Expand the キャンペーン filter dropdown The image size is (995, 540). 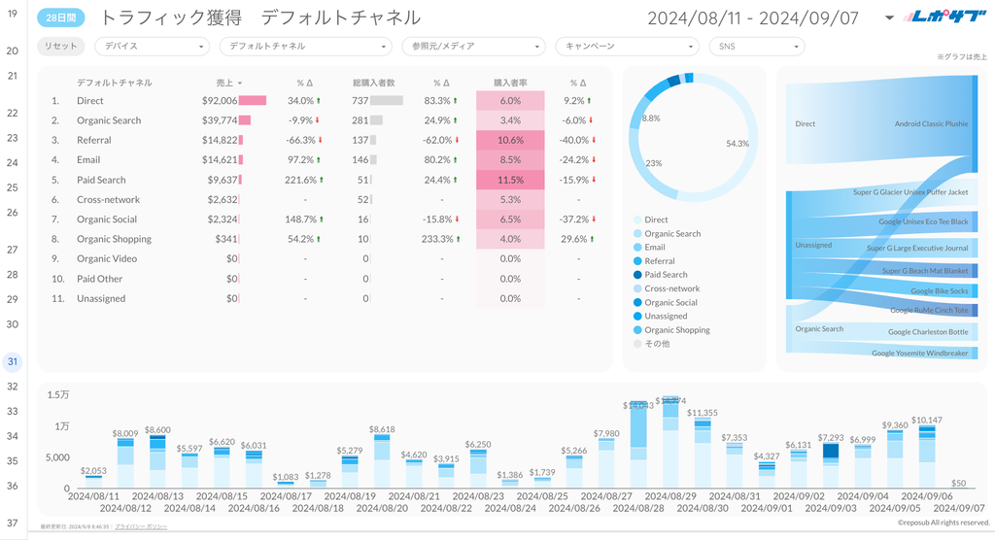(626, 46)
